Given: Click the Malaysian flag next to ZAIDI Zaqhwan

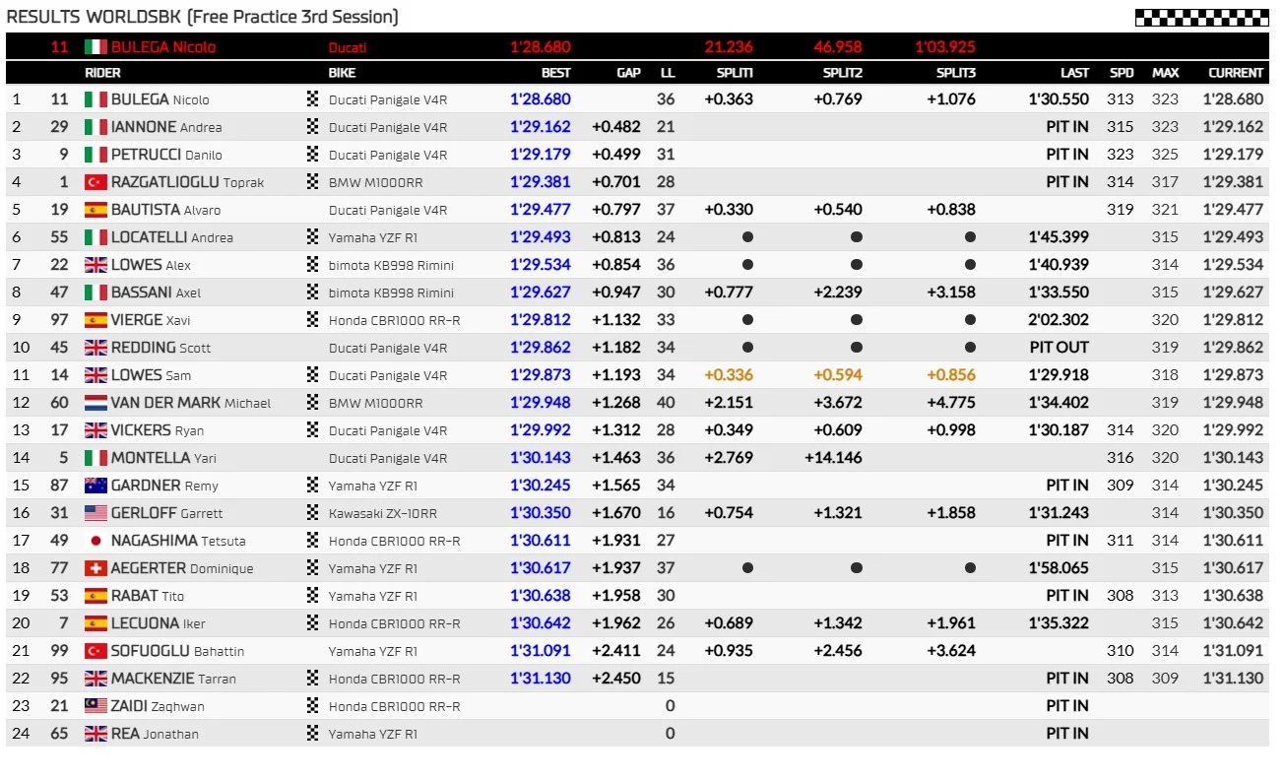Looking at the screenshot, I should click(96, 706).
